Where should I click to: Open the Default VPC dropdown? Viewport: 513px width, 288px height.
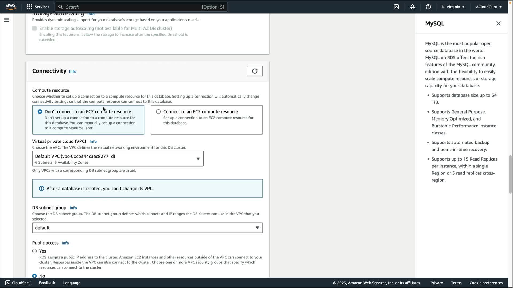point(118,159)
